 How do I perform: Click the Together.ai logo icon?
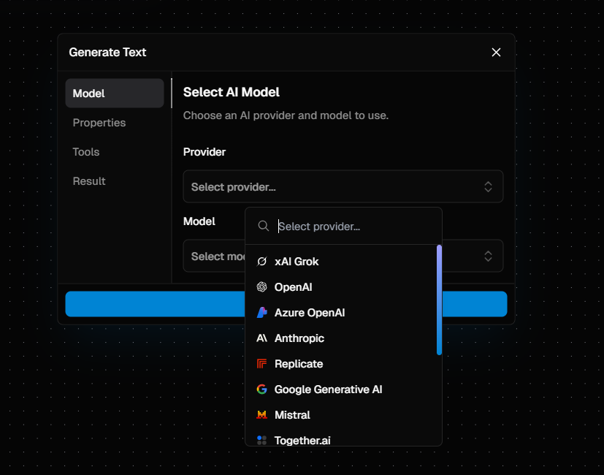pos(261,440)
